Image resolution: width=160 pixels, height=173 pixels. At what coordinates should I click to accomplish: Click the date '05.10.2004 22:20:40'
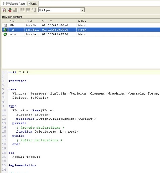coord(55,26)
